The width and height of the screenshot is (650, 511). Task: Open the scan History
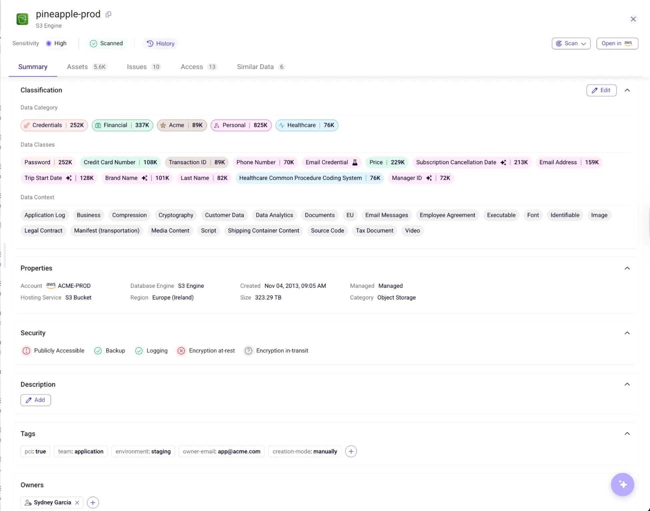160,43
